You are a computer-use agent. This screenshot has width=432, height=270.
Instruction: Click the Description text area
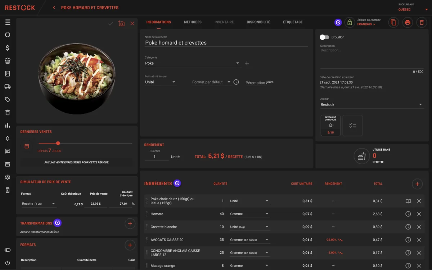click(372, 57)
